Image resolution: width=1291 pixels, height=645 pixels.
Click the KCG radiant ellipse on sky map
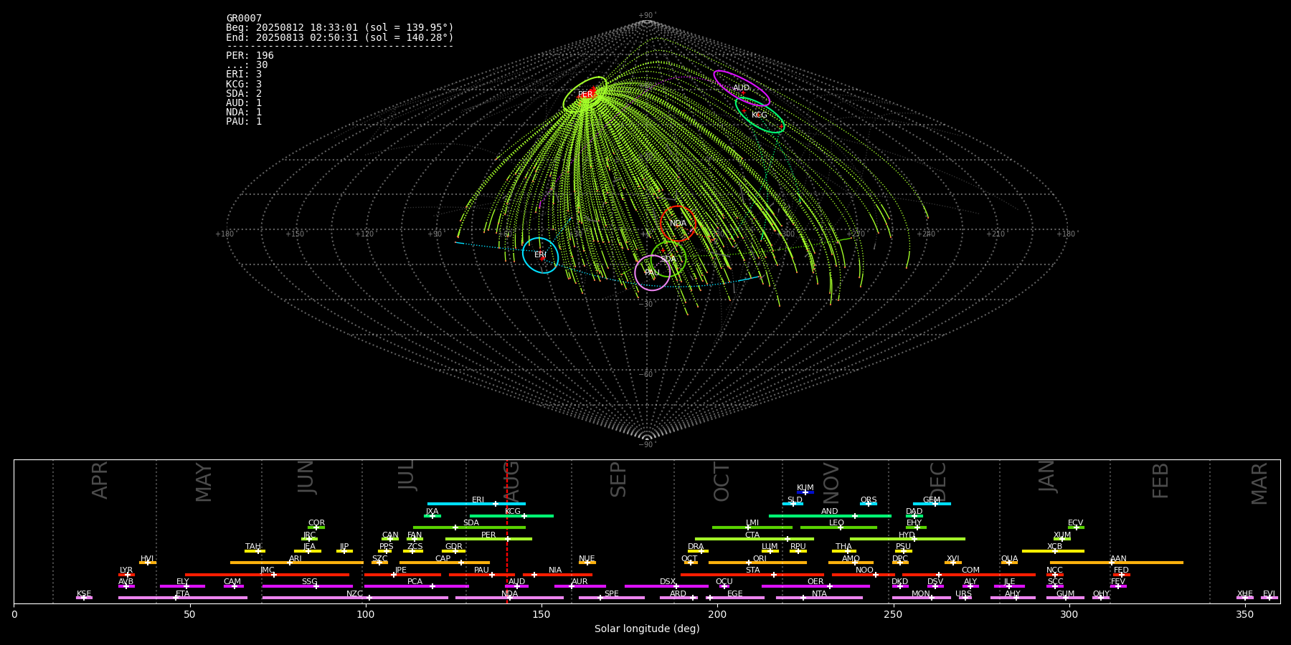pyautogui.click(x=760, y=115)
